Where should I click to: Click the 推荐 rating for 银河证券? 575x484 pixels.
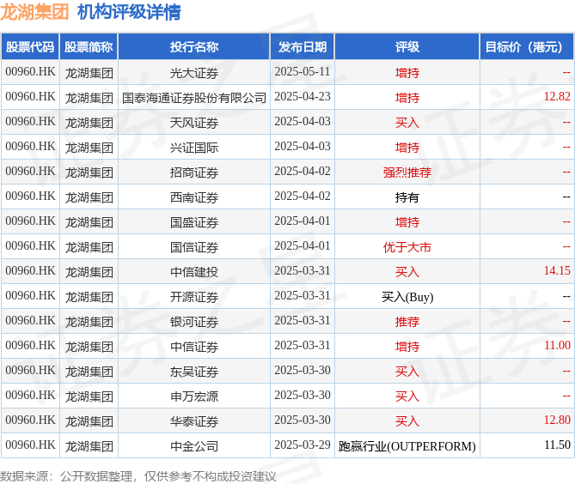coord(407,322)
